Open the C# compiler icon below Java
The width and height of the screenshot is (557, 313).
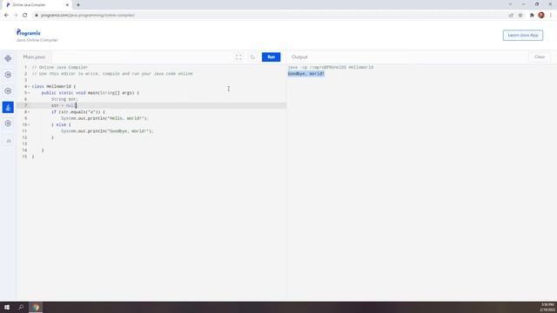(x=8, y=123)
